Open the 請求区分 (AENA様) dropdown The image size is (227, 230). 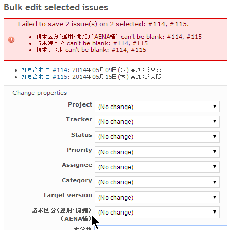[x=157, y=212]
